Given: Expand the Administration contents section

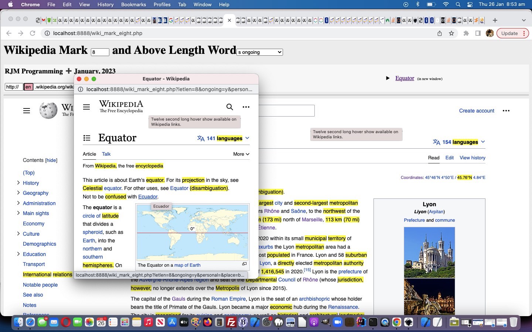Looking at the screenshot, I should click(x=18, y=203).
